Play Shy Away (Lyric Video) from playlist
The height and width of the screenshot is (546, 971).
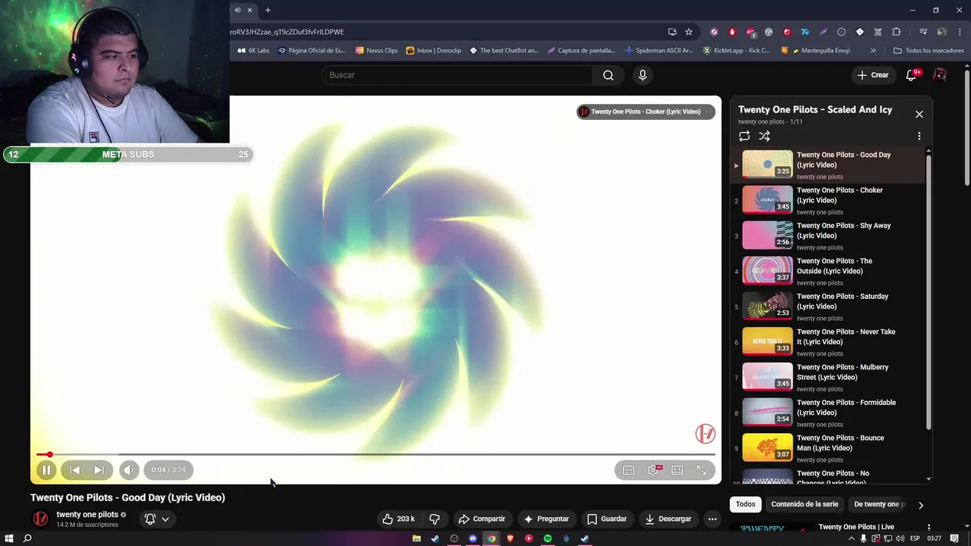tap(828, 236)
